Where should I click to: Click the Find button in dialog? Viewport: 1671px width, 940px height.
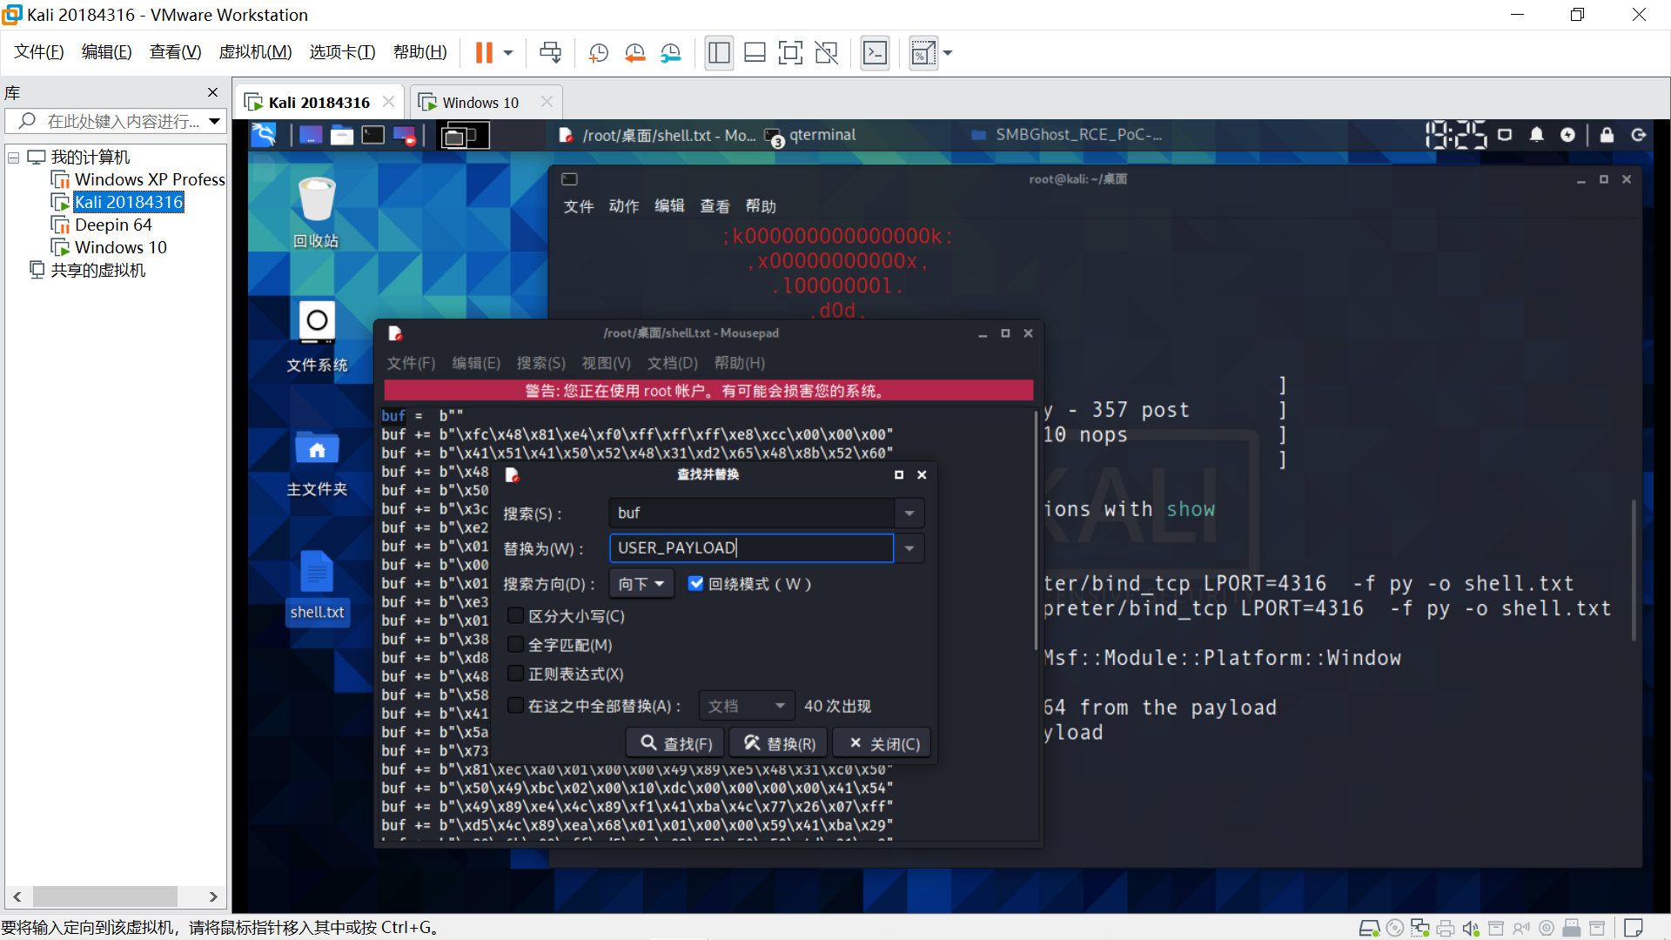point(676,744)
